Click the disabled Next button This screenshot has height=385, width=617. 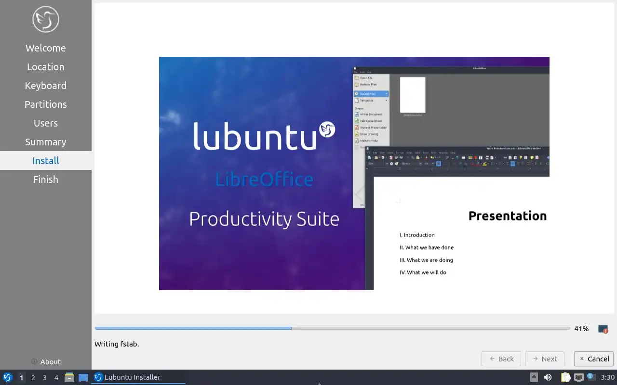pos(545,359)
